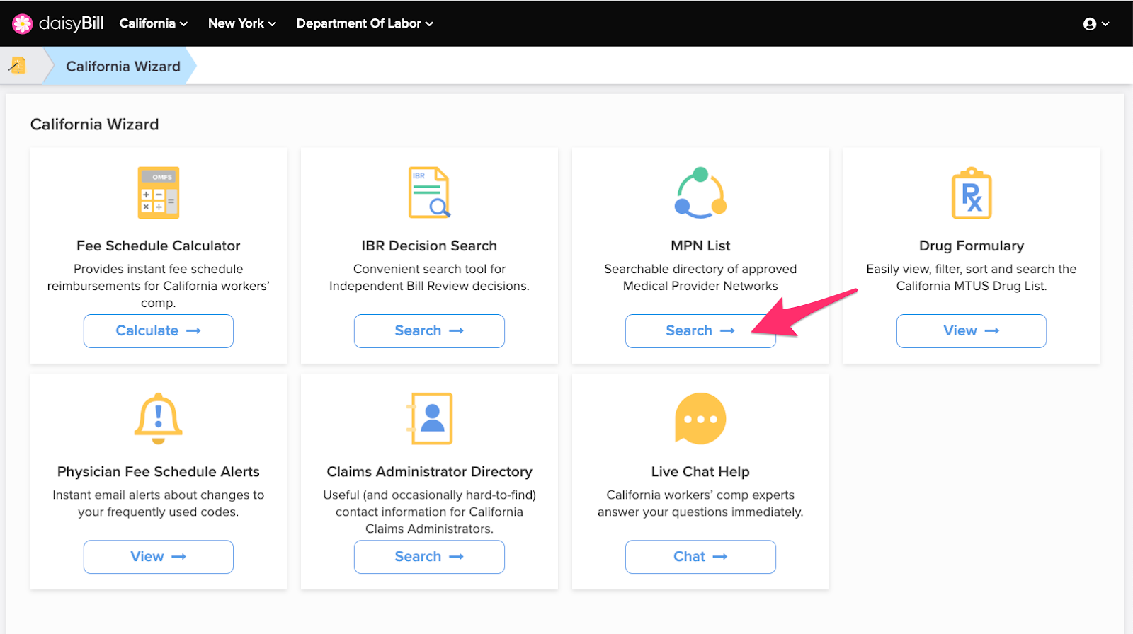Screen dimensions: 1133x634
Task: Open Search under IBR Decision Search
Action: click(x=429, y=331)
